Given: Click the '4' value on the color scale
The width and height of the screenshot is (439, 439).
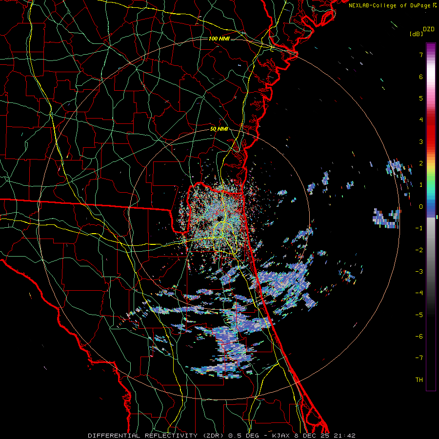Looking at the screenshot, I should pos(421,120).
